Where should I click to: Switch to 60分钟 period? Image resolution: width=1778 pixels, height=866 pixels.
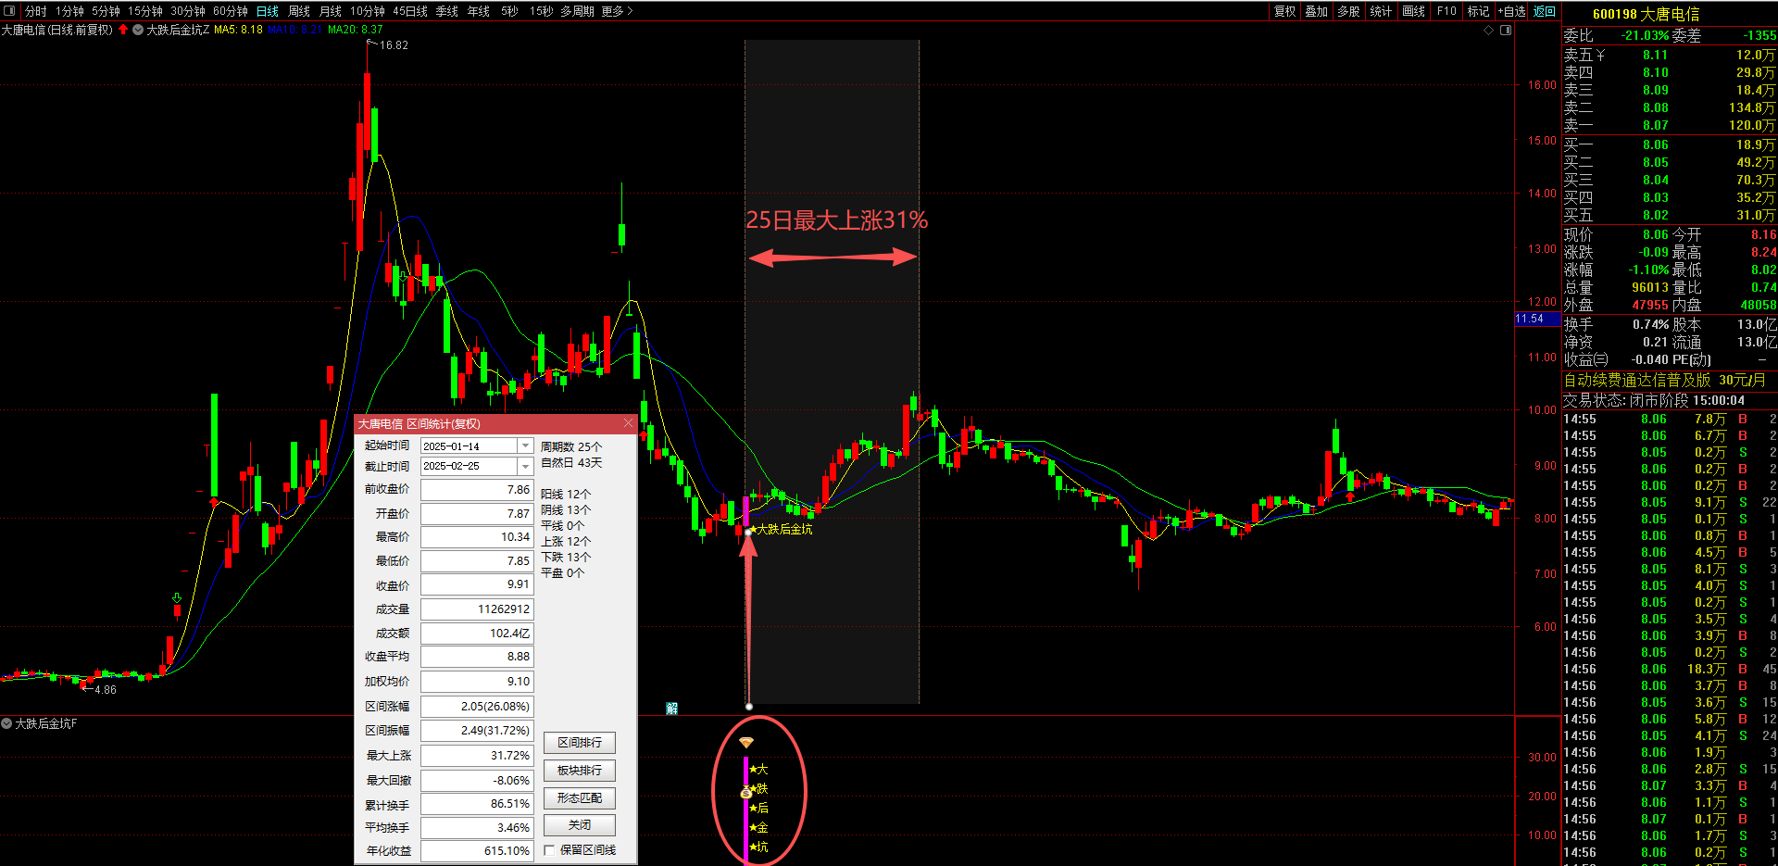pyautogui.click(x=231, y=11)
